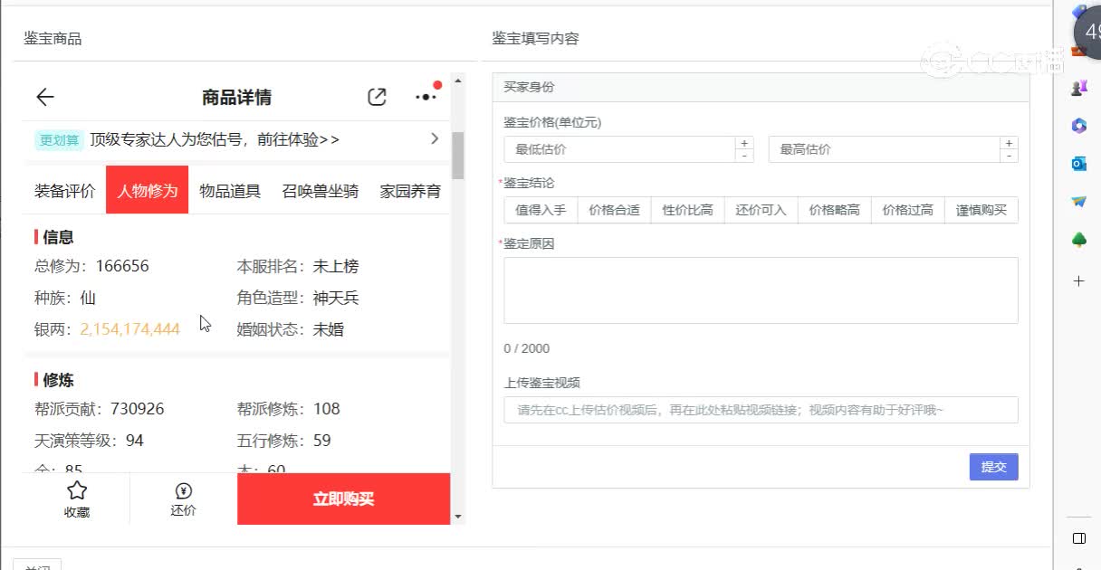1101x570 pixels.
Task: Increase the 最低估价 value with plus stepper
Action: tap(744, 143)
